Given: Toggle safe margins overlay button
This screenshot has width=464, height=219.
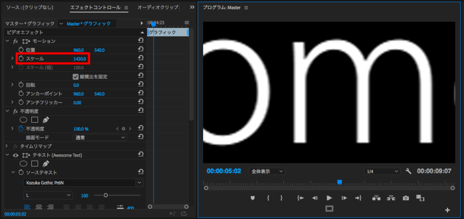Looking at the screenshot, I should tap(329, 209).
